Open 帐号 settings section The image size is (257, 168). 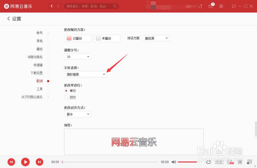[x=39, y=33]
